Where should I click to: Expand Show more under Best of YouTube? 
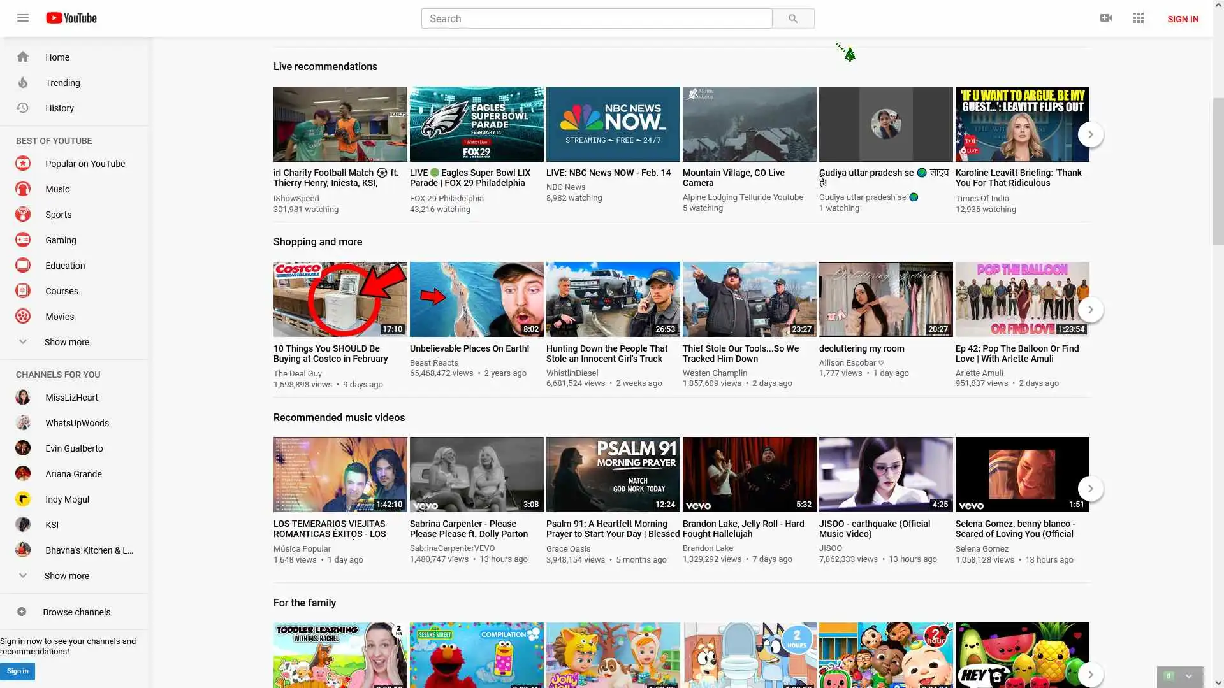(x=66, y=342)
